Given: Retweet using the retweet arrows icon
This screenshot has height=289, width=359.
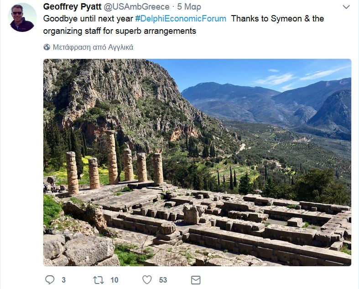Looking at the screenshot, I should point(99,280).
